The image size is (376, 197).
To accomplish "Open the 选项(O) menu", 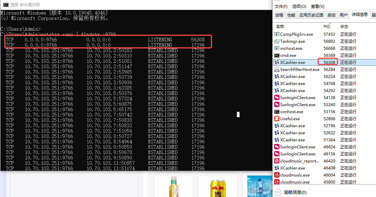I will 299,6.
